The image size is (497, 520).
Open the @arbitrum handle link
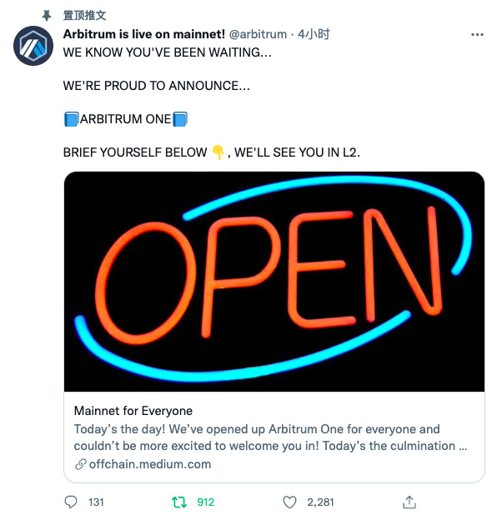click(258, 34)
